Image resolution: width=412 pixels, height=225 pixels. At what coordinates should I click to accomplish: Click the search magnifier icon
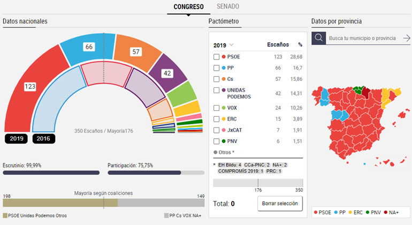[318, 38]
